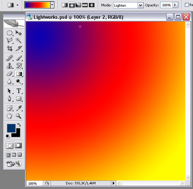This screenshot has width=193, height=189.
Task: Select the Polygonal Lasso tool
Action: 10,40
